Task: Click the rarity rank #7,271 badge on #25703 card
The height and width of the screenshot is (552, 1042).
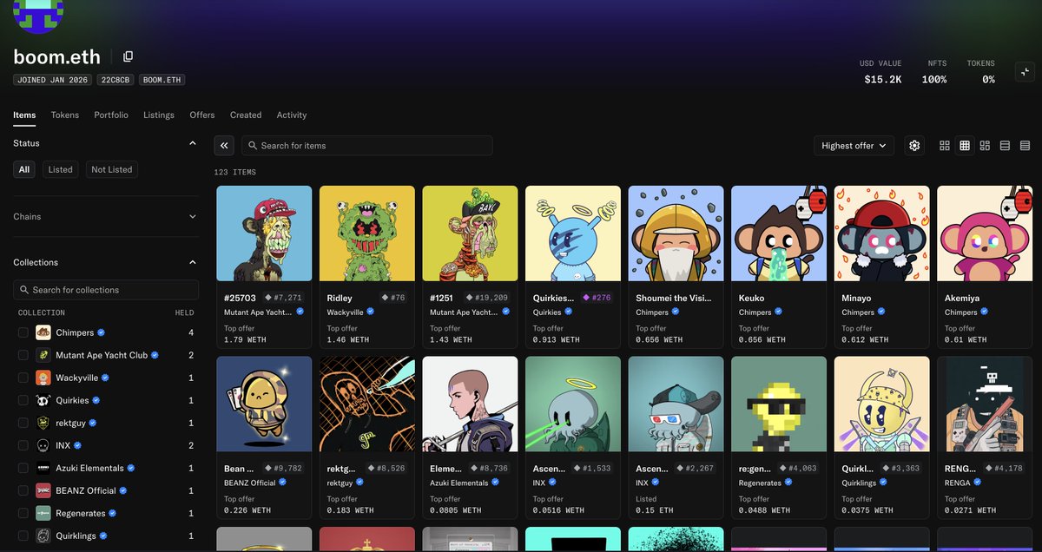Action: pos(282,298)
